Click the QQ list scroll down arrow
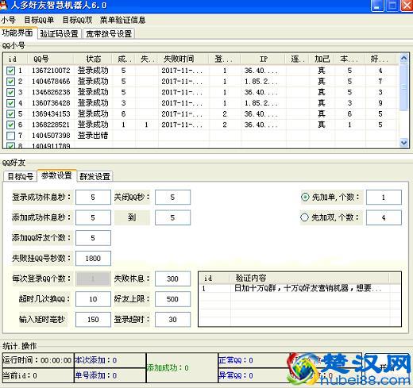Viewport: 413px width, 388px height. coord(403,143)
